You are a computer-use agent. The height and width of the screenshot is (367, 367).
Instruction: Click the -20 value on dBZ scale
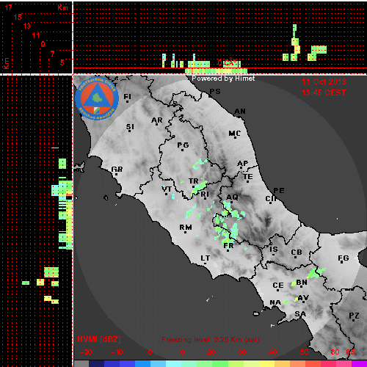tap(86, 352)
